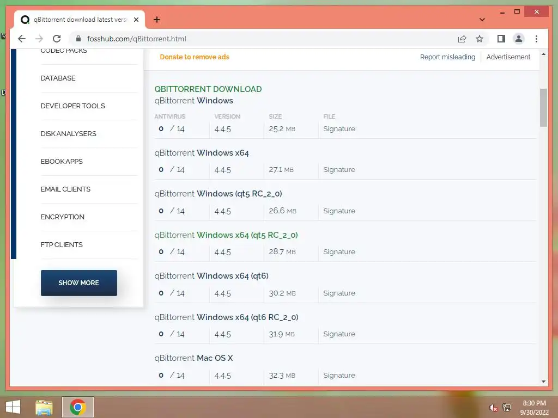
Task: Open the browser side panel icon
Action: click(x=501, y=39)
